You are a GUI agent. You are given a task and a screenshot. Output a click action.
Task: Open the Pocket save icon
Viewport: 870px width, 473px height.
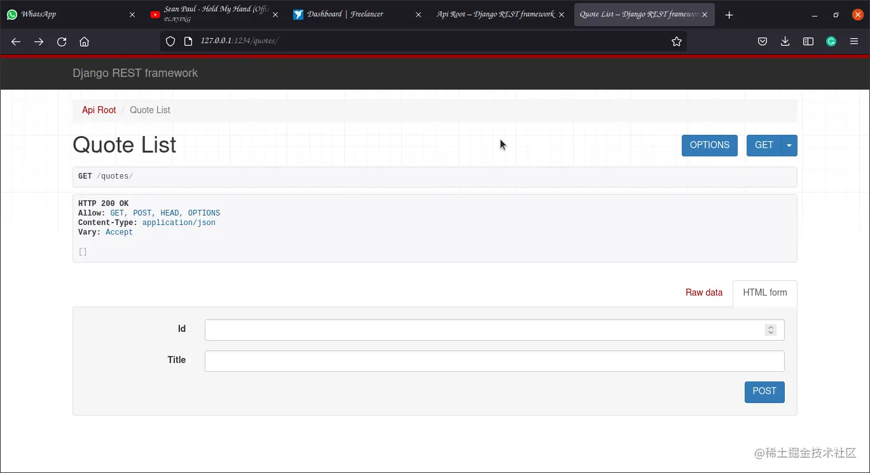pos(763,41)
